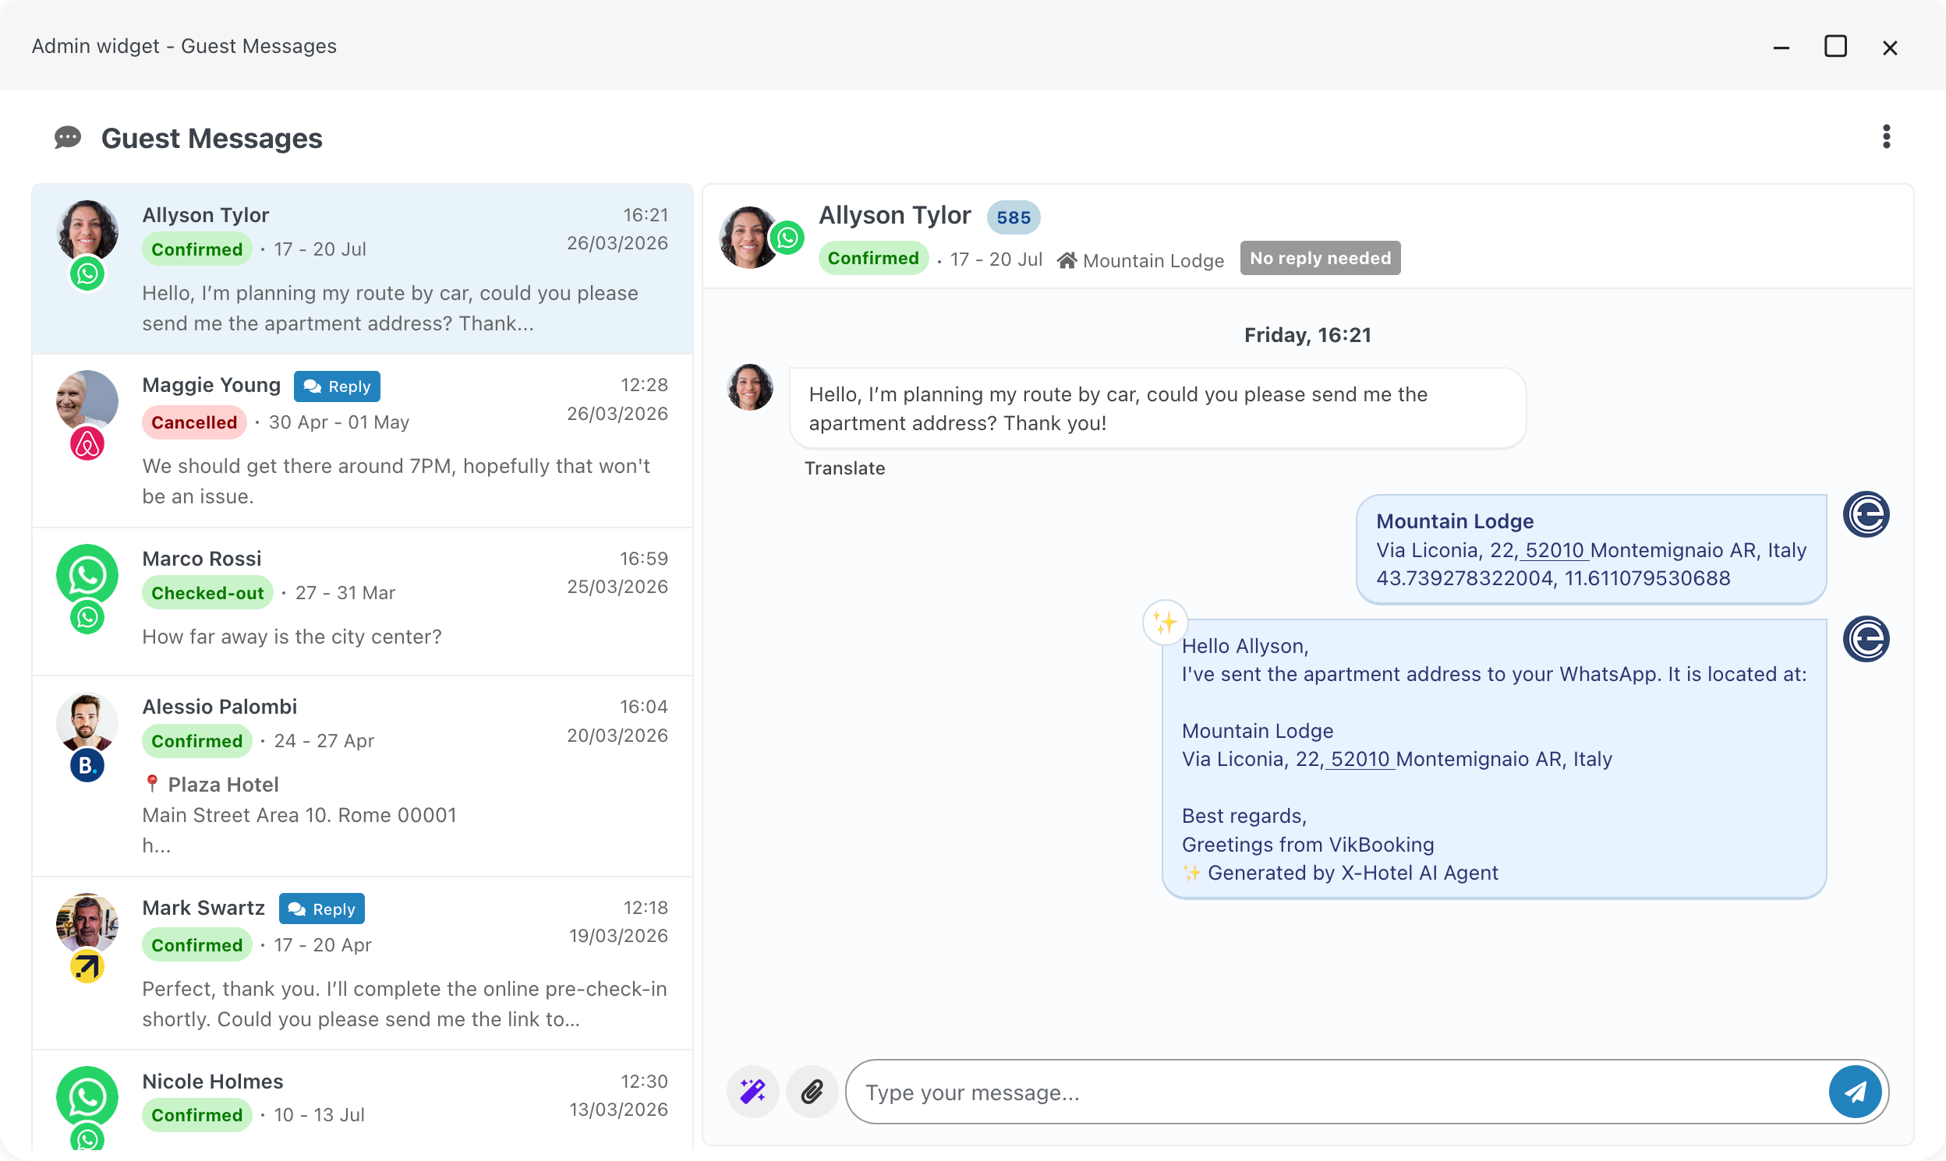Click the AI magic wand icon
The image size is (1946, 1161).
coord(752,1092)
